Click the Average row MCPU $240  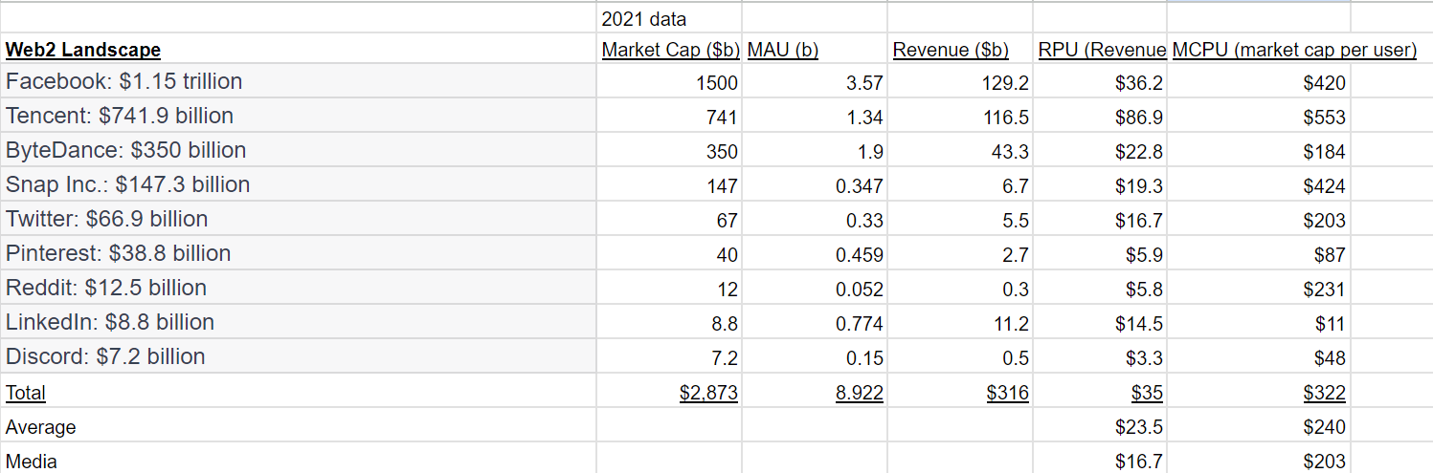[1325, 427]
